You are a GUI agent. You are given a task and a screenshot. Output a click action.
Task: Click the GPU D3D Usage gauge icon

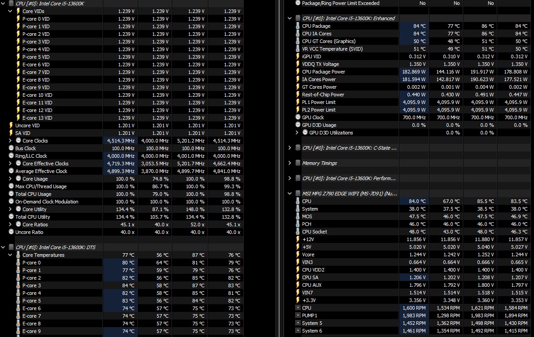[x=298, y=125]
